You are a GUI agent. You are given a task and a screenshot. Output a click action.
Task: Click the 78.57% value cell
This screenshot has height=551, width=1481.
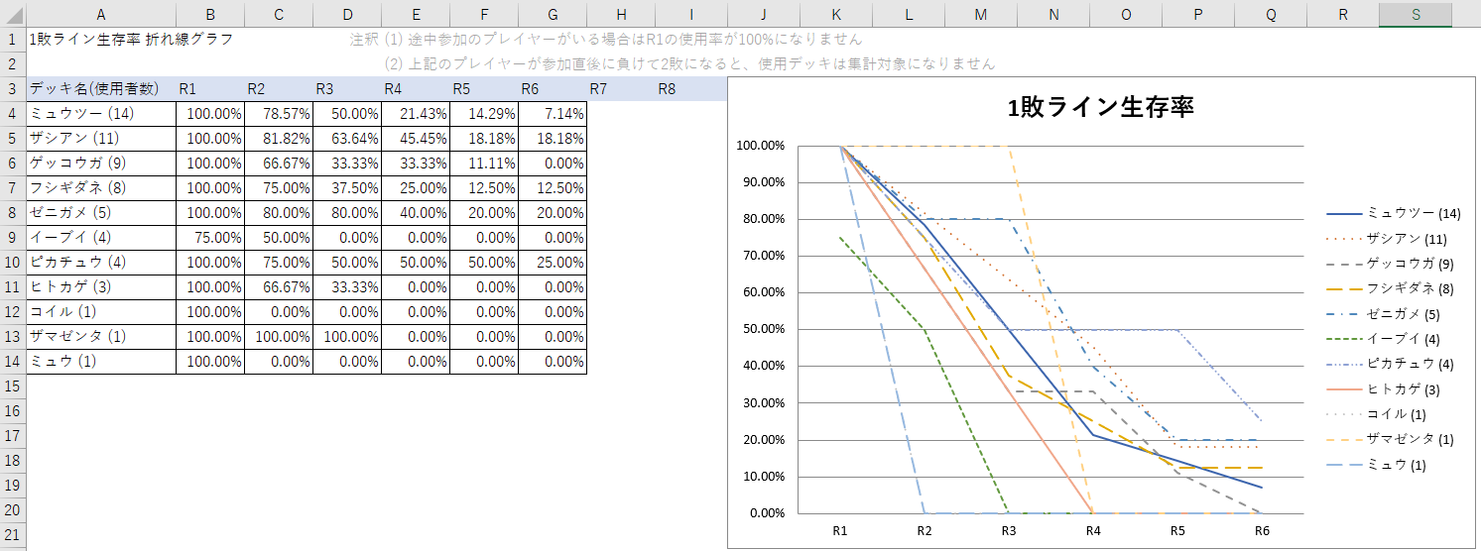click(x=279, y=114)
